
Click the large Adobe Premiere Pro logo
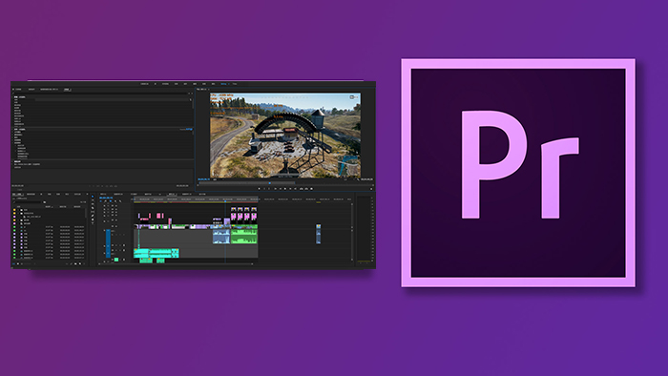tap(518, 173)
